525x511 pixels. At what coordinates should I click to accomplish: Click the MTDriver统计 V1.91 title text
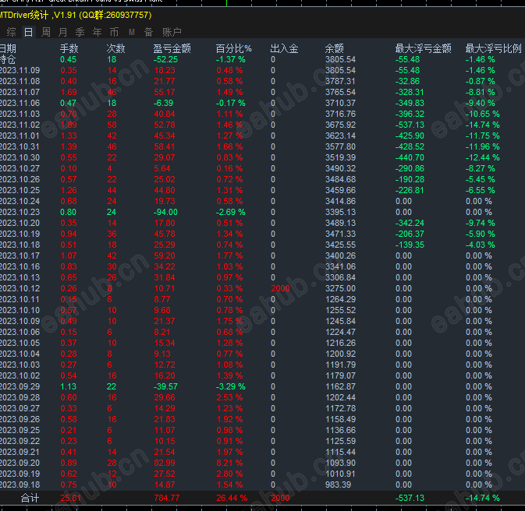tap(76, 15)
